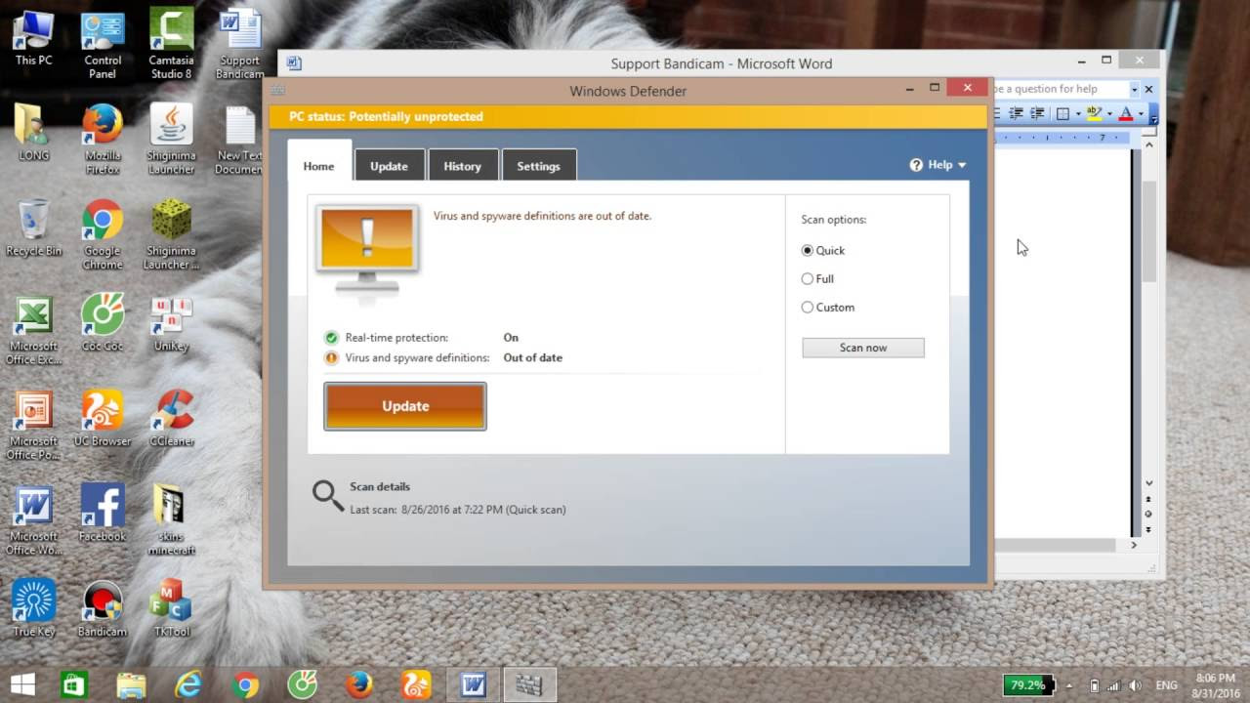Open the Camtasia Studio 8 desktop icon
Viewport: 1250px width, 703px height.
click(171, 45)
